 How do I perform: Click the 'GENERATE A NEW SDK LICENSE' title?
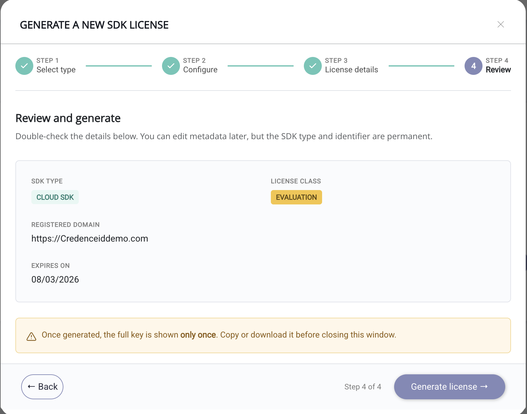click(94, 25)
